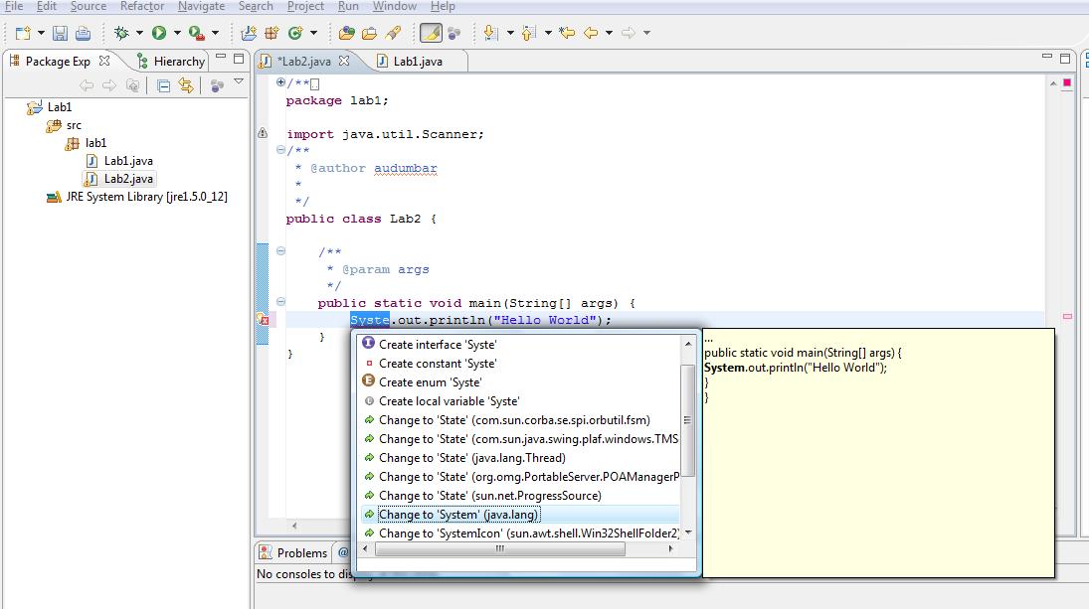Click the Package Explorer back arrow

[x=87, y=85]
